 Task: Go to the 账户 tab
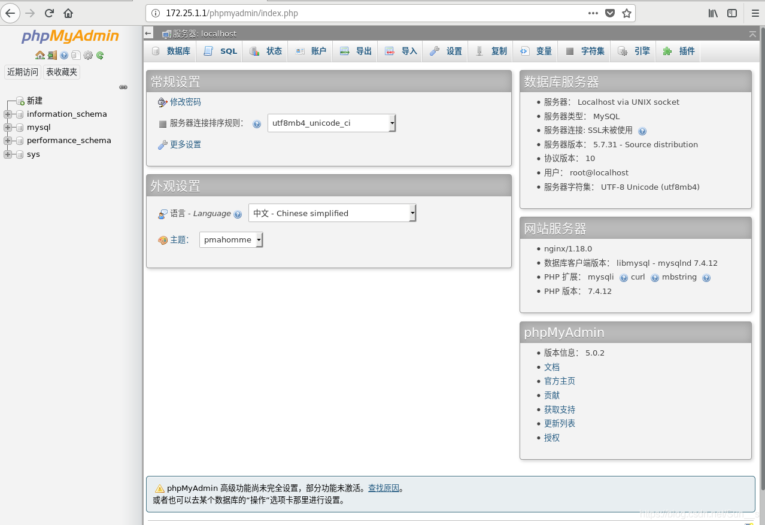click(x=310, y=51)
